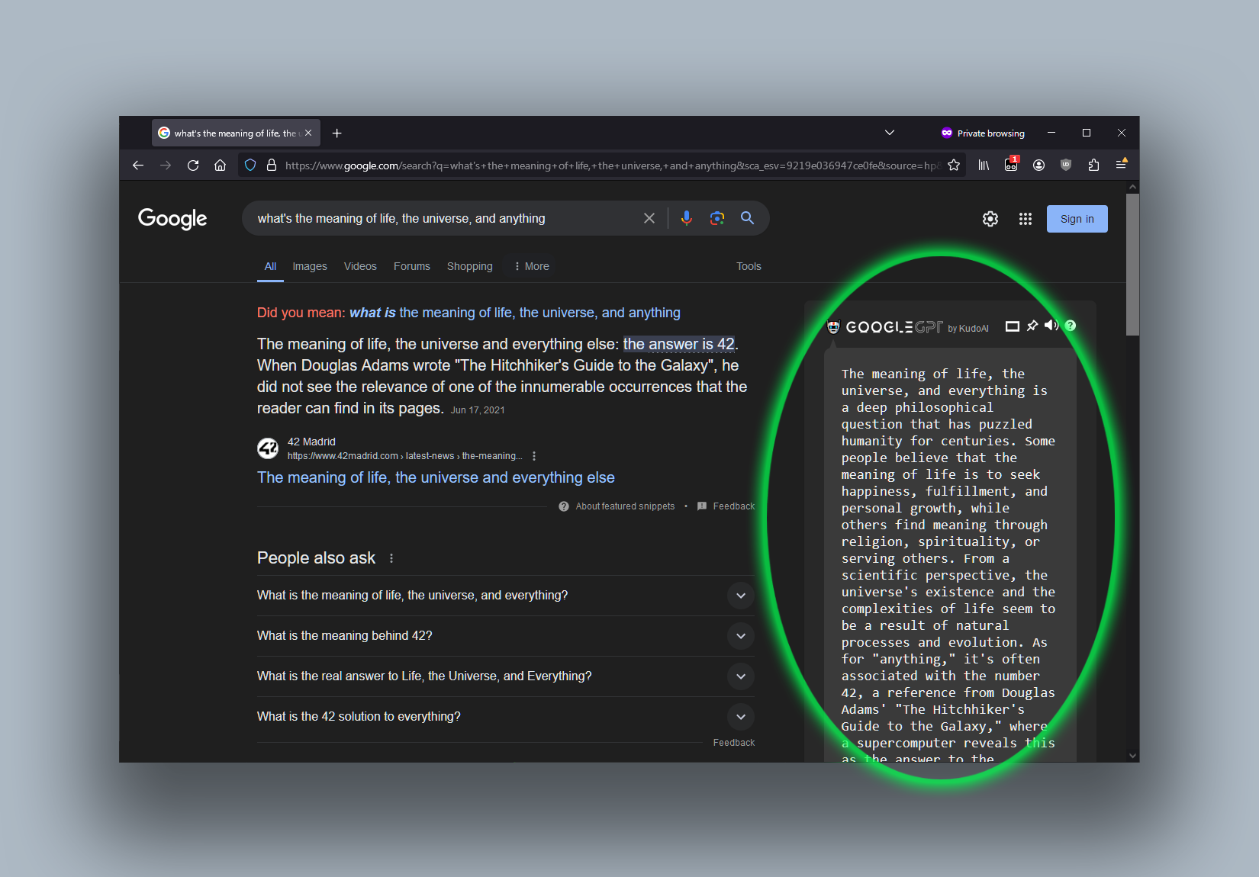The width and height of the screenshot is (1259, 877).
Task: Expand 'What is the meaning of life, the universe, and everything?'
Action: (505, 596)
